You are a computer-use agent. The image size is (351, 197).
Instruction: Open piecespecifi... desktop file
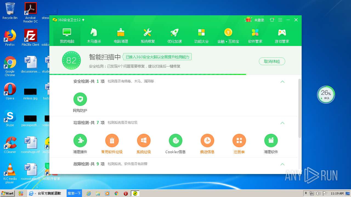[30, 121]
